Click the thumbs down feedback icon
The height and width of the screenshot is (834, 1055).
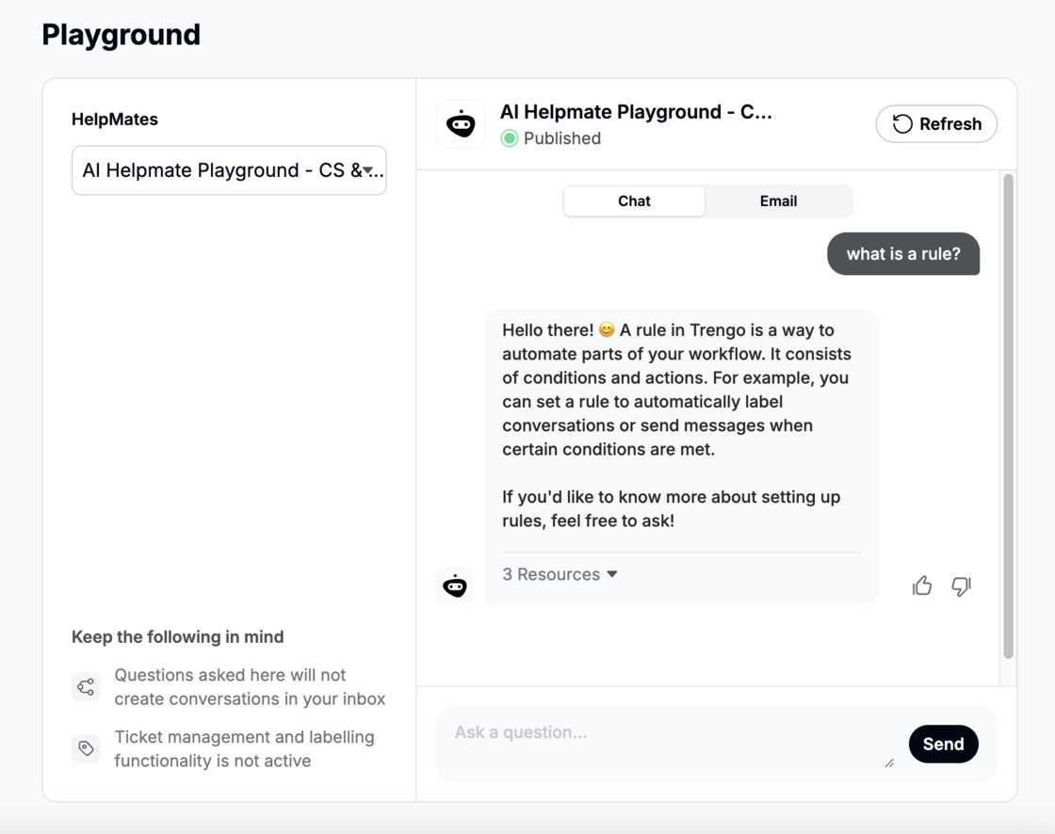961,585
